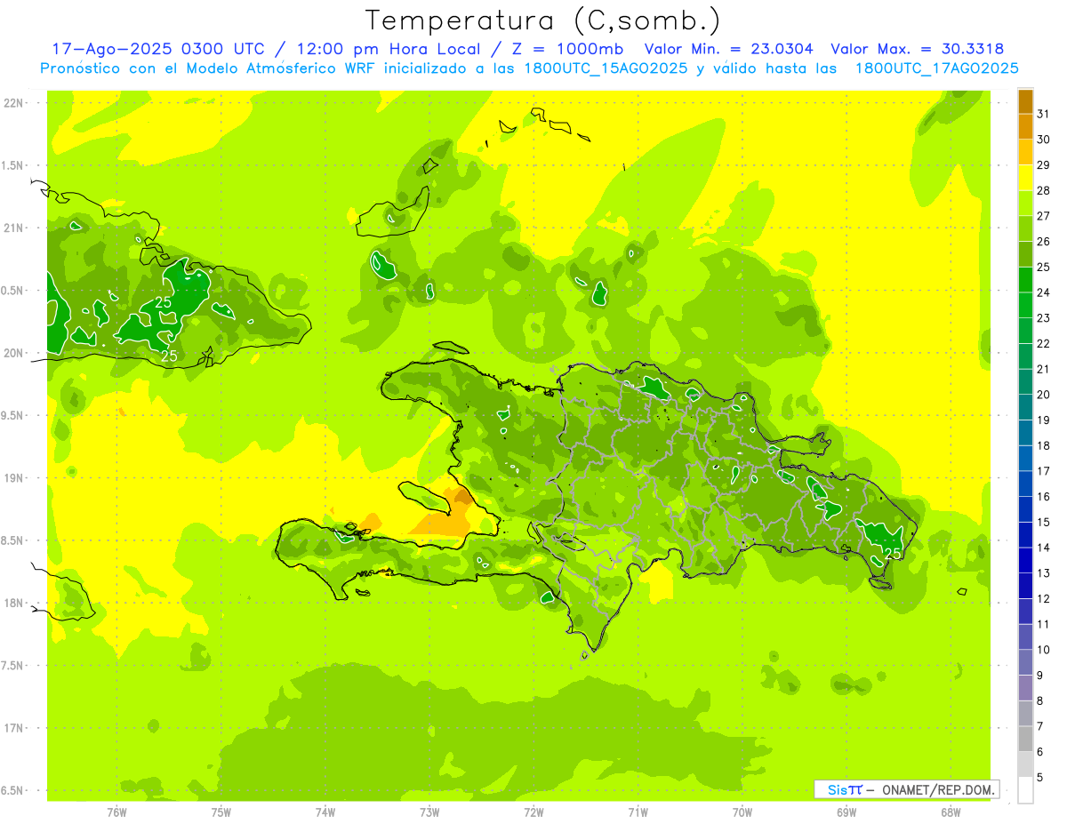Pick the teal legend swatch between 19 and 20

pos(1025,407)
